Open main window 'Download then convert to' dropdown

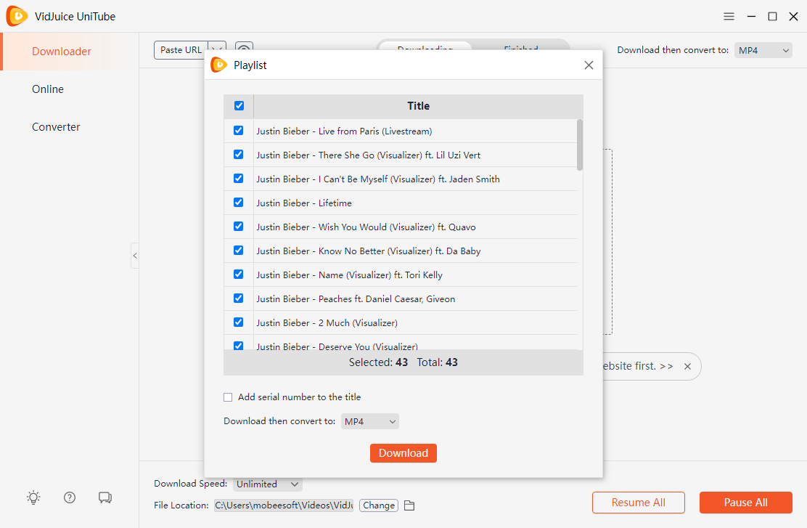click(x=763, y=51)
